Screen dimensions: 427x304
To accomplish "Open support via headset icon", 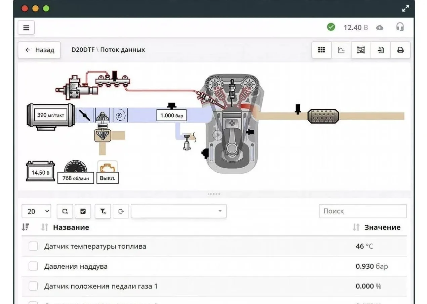I will coord(400,27).
